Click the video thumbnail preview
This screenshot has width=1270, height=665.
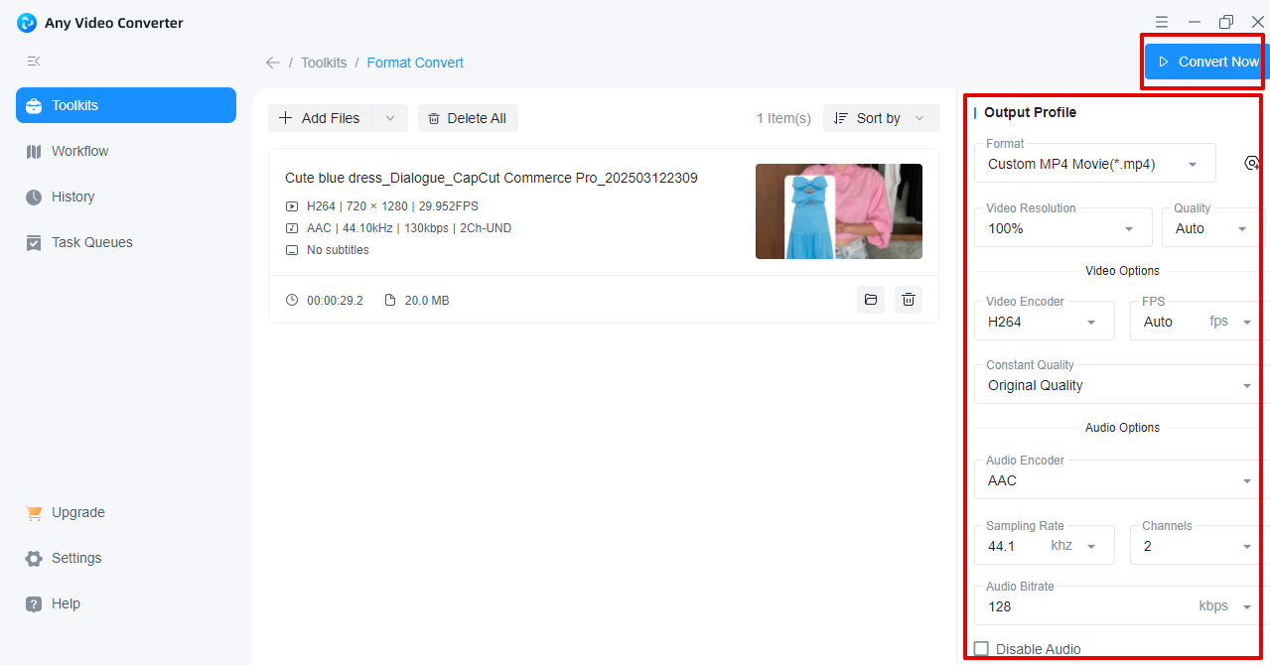[838, 210]
